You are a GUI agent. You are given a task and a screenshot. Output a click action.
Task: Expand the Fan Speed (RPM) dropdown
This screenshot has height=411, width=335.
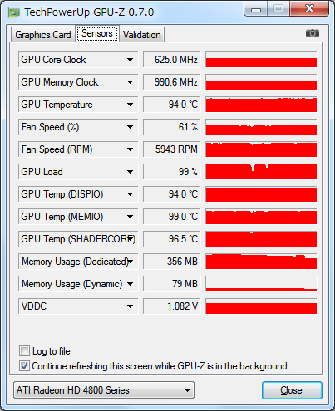[130, 149]
